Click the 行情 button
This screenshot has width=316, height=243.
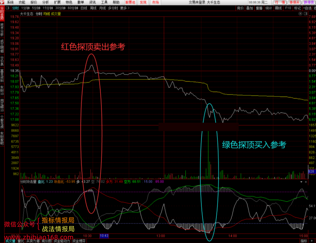coord(280,2)
